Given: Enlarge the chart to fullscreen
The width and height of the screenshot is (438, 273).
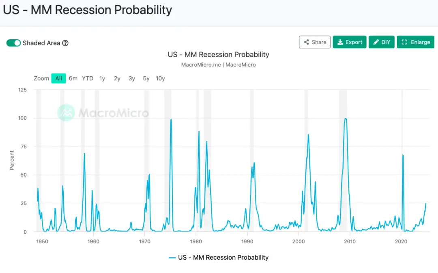Looking at the screenshot, I should (415, 42).
